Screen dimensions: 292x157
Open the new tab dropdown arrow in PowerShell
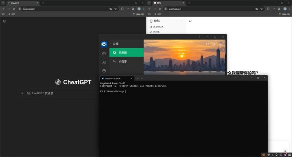pos(142,78)
